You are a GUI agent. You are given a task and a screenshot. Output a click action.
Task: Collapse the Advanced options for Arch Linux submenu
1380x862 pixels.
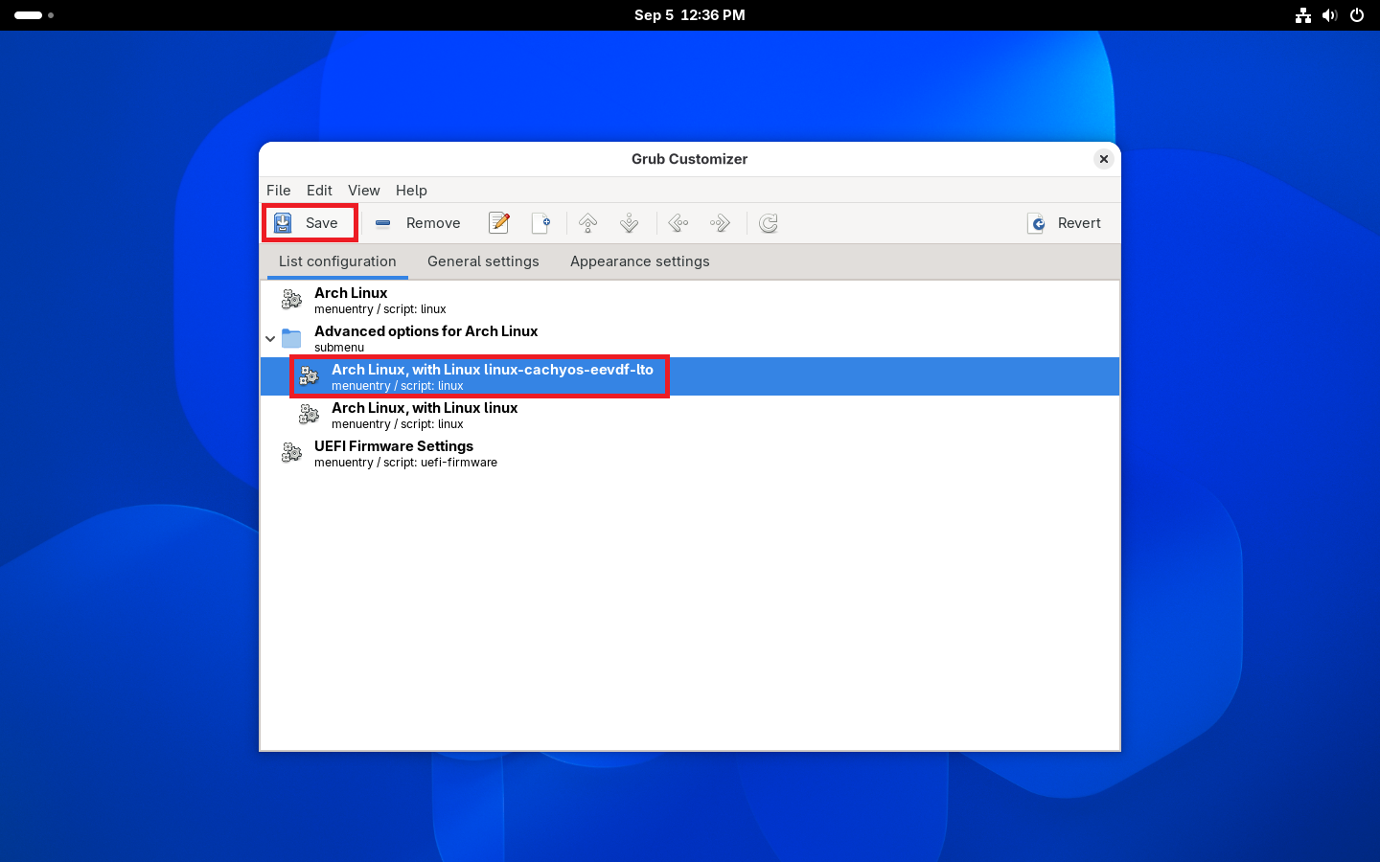pyautogui.click(x=270, y=338)
